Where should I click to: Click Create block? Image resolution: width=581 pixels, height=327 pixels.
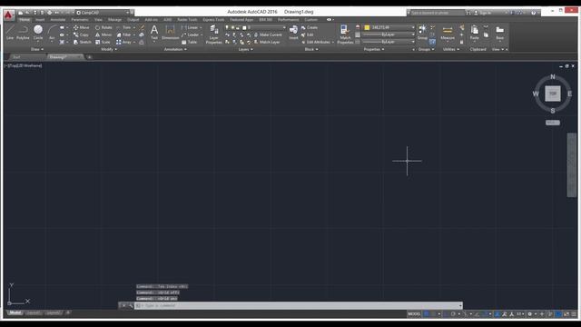tap(310, 27)
